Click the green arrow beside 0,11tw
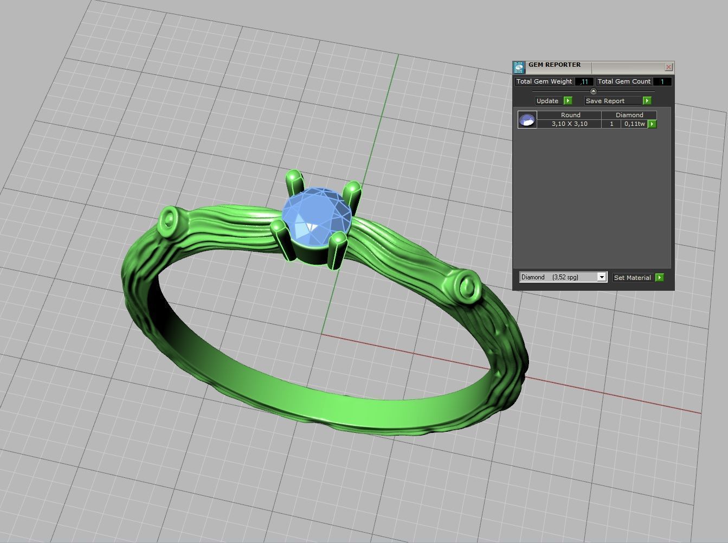728x543 pixels. click(652, 124)
